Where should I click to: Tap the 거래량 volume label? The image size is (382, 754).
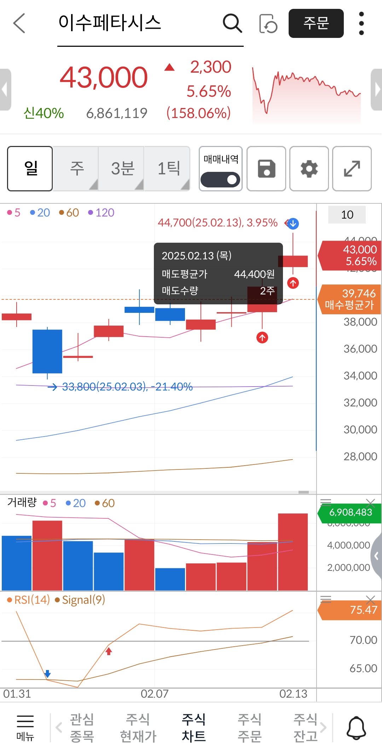tap(22, 502)
